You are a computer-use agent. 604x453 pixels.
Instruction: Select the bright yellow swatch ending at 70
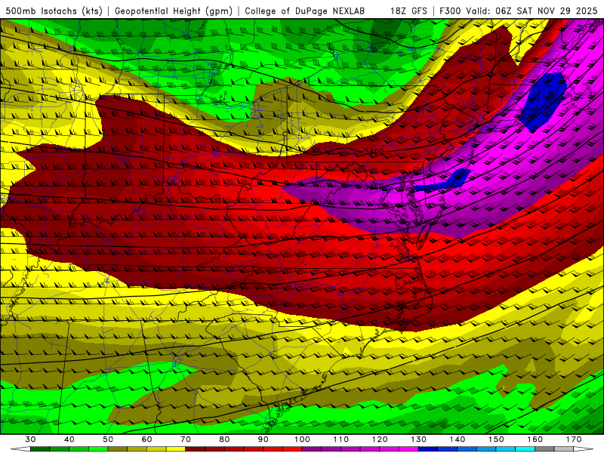pyautogui.click(x=176, y=449)
